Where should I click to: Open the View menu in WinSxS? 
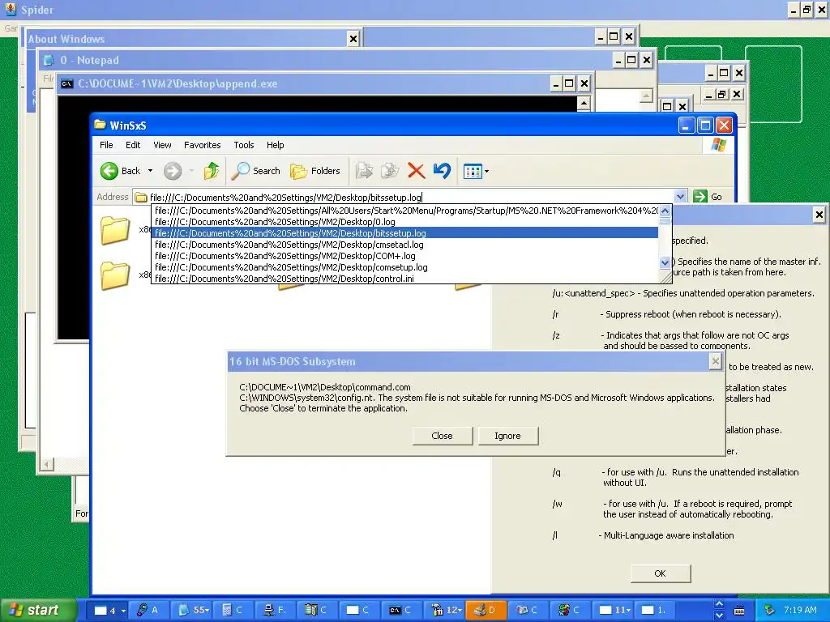(162, 145)
